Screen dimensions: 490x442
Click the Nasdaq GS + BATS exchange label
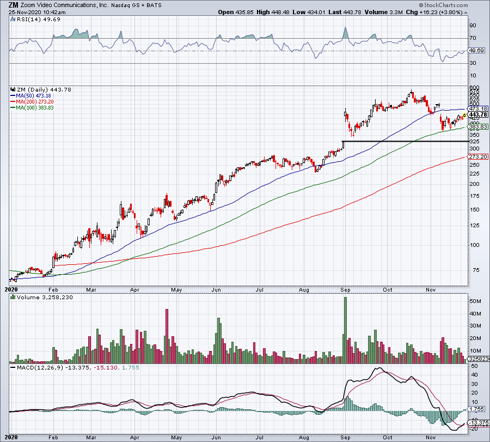click(x=136, y=5)
